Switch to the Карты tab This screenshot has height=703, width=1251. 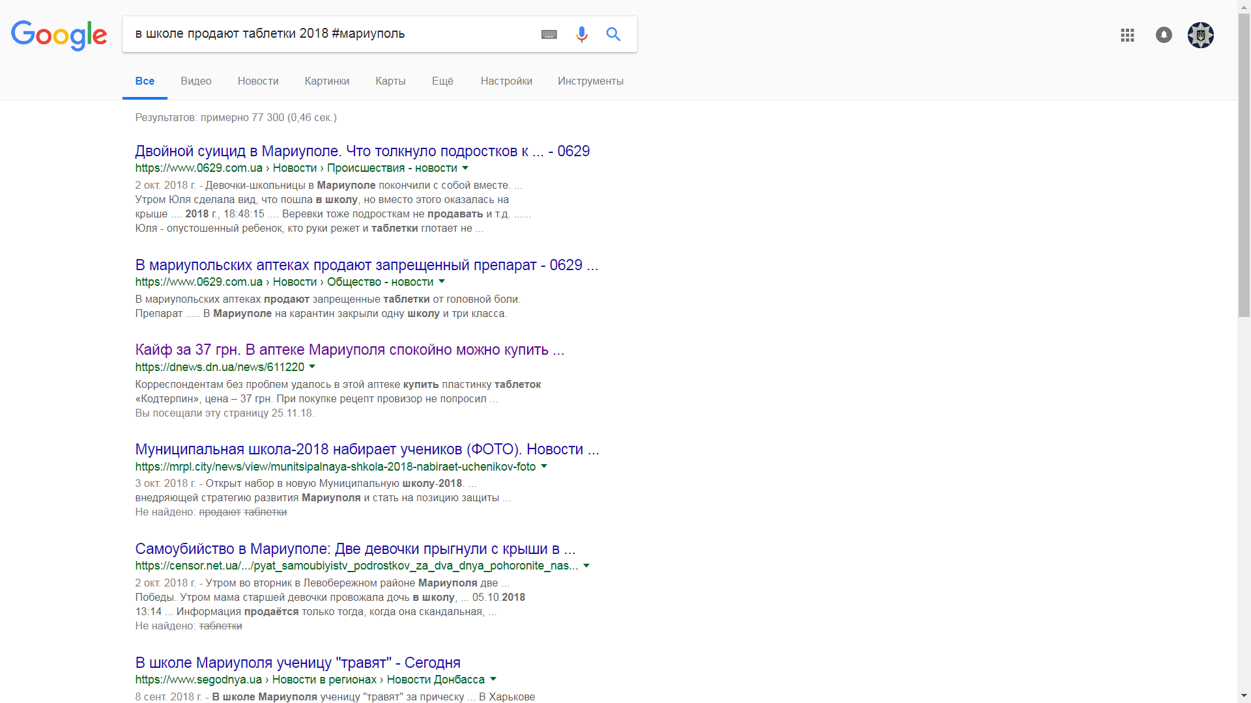(x=390, y=81)
